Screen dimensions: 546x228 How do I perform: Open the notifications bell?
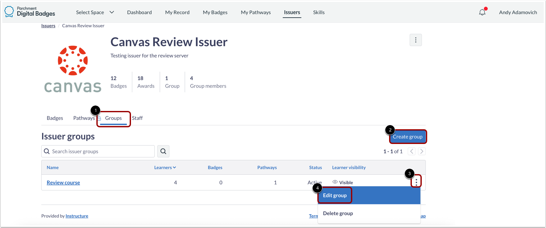click(x=482, y=13)
